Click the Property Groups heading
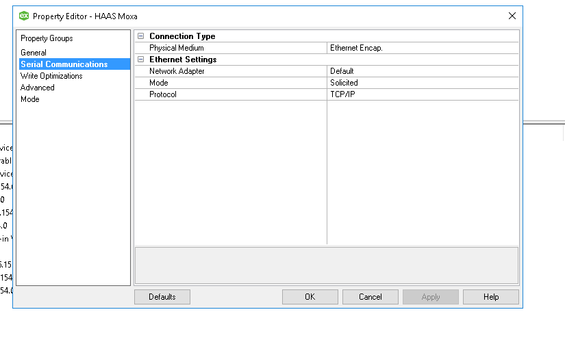The width and height of the screenshot is (565, 338). [47, 38]
